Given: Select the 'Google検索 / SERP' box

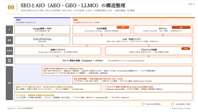Looking at the screenshot, I should tap(42, 30).
